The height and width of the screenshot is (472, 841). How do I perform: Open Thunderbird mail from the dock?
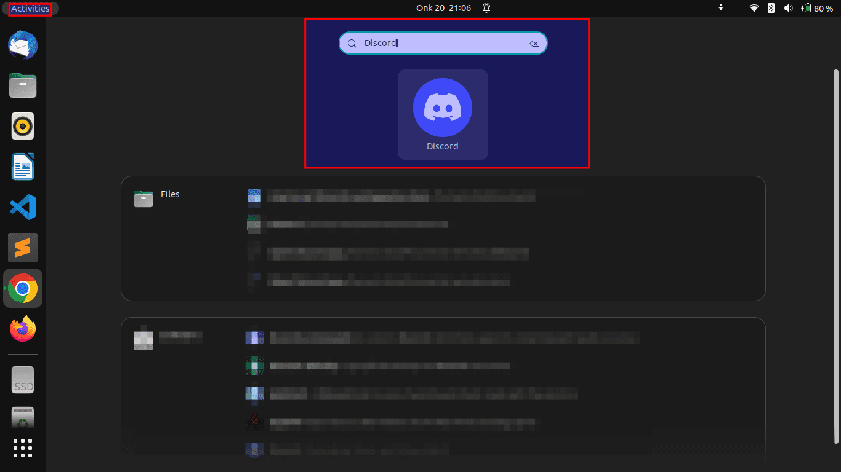[x=23, y=45]
